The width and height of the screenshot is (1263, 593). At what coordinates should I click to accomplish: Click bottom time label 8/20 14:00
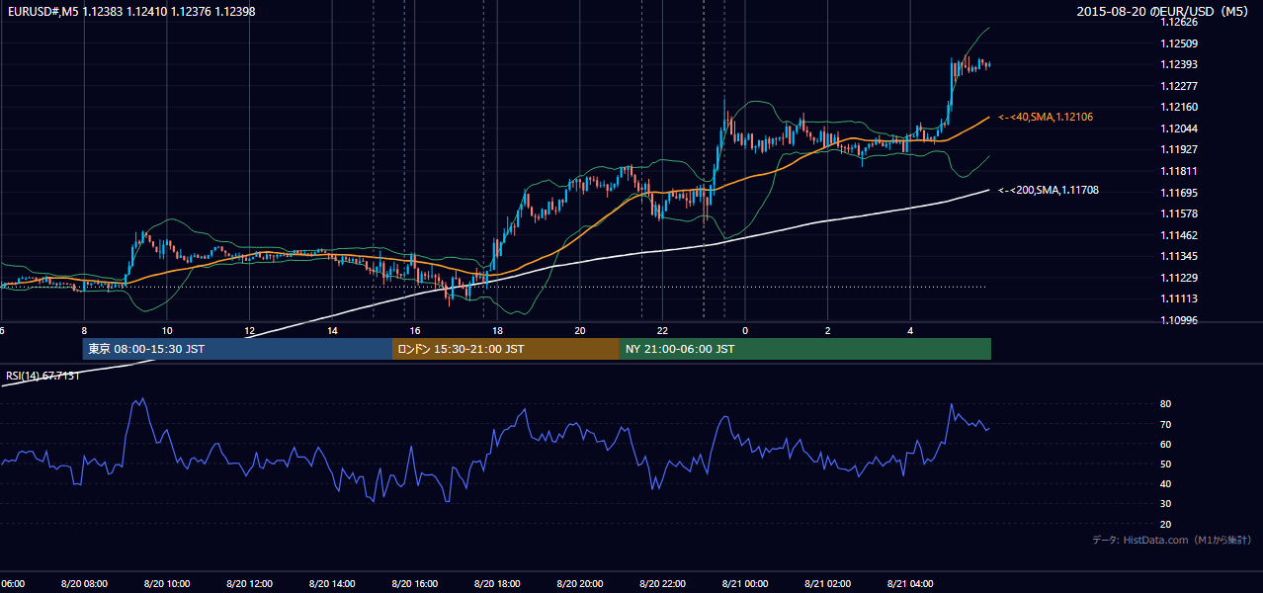[x=331, y=584]
